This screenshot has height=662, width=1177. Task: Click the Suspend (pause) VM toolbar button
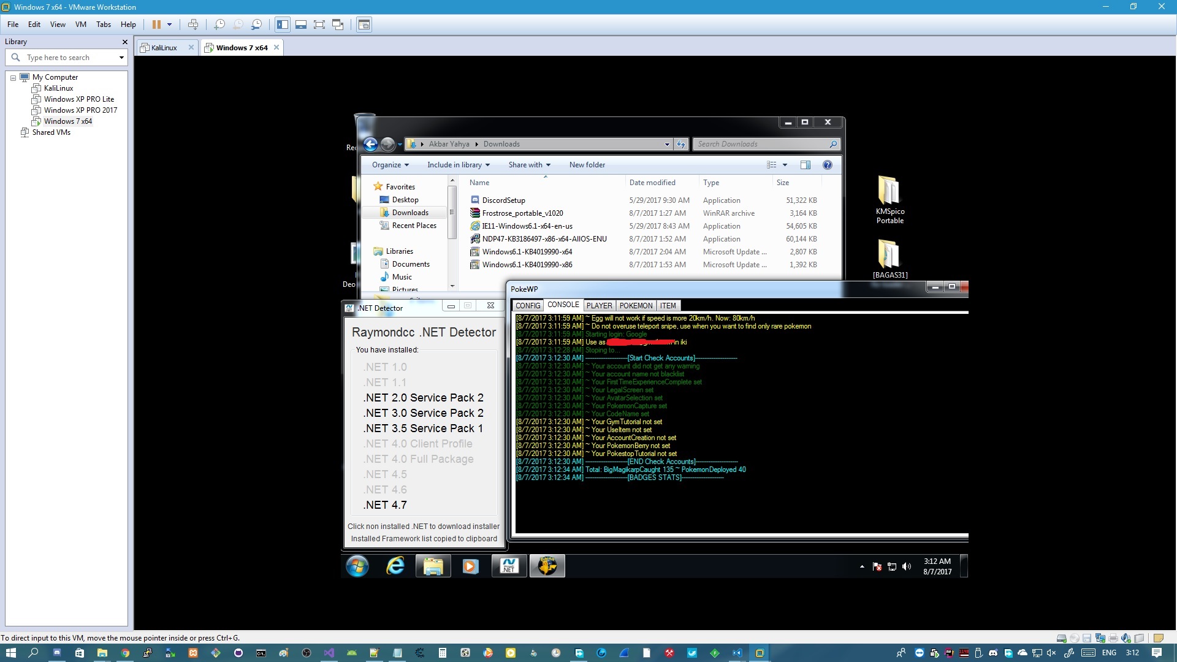click(x=156, y=25)
